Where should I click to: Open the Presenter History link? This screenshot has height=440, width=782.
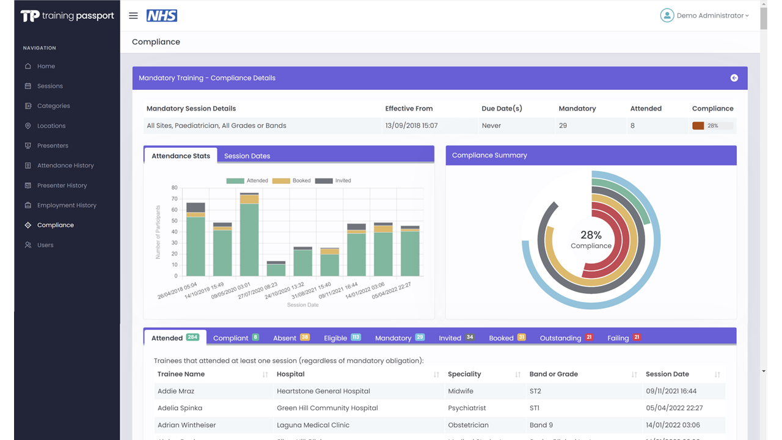(x=62, y=185)
